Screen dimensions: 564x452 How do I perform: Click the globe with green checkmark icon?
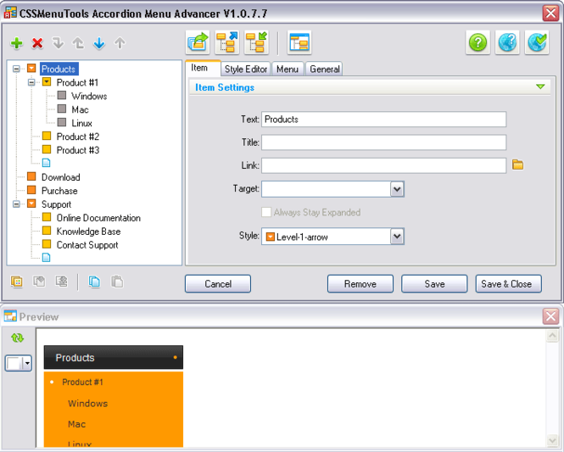(x=537, y=42)
